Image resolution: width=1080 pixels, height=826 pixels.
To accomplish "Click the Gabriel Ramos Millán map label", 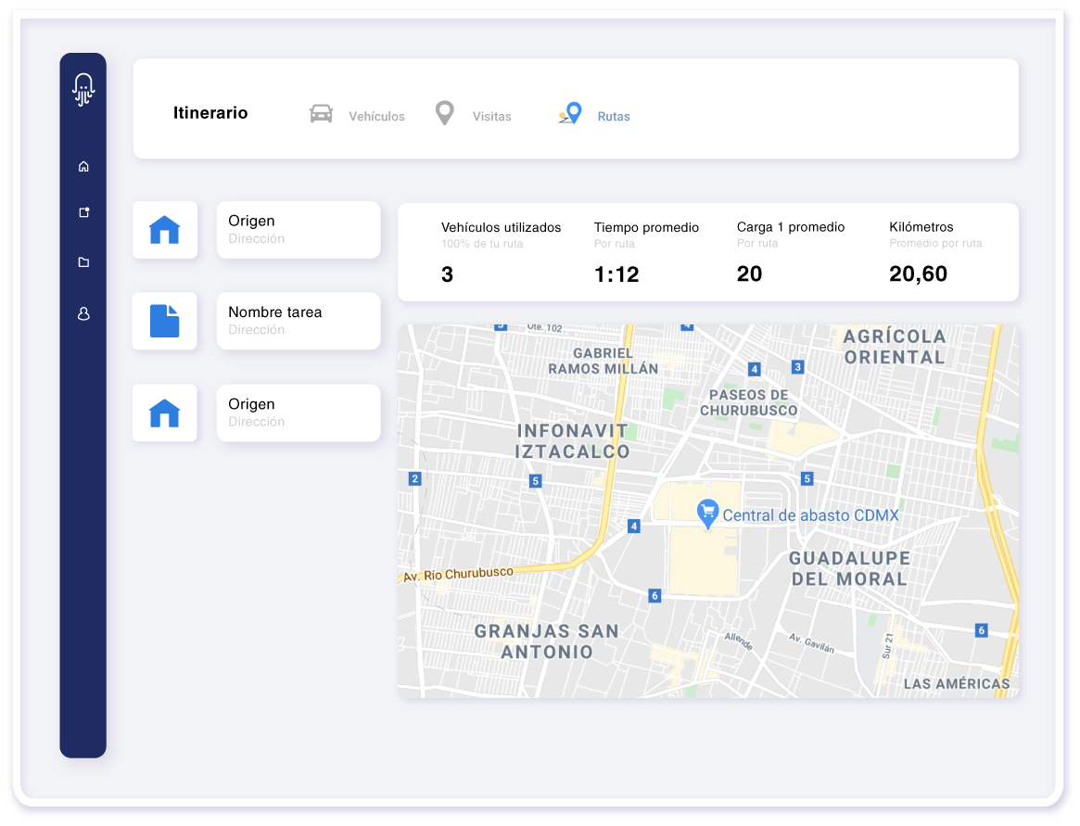I will (x=604, y=361).
